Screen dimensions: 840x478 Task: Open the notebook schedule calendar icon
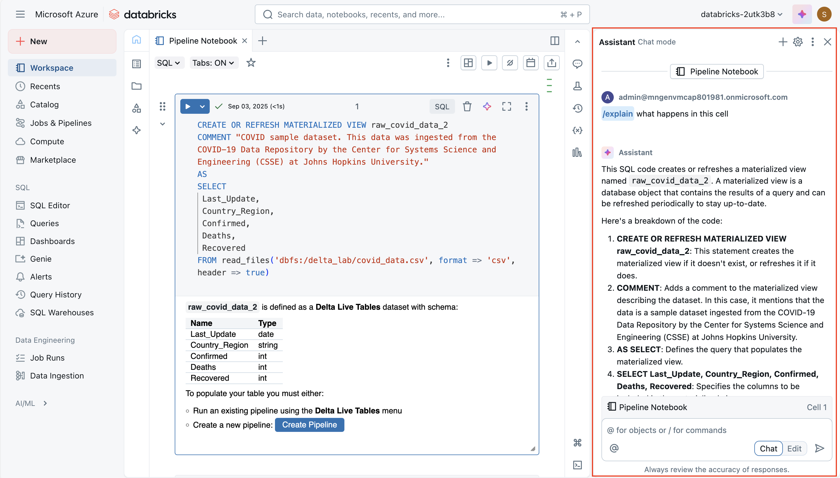pos(531,63)
